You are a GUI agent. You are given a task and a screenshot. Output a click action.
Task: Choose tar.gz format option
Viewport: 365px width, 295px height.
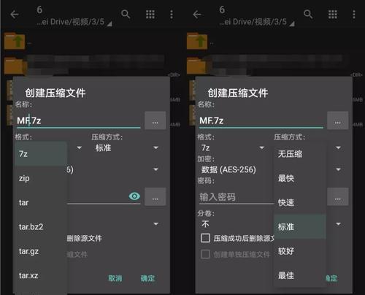[x=41, y=251]
